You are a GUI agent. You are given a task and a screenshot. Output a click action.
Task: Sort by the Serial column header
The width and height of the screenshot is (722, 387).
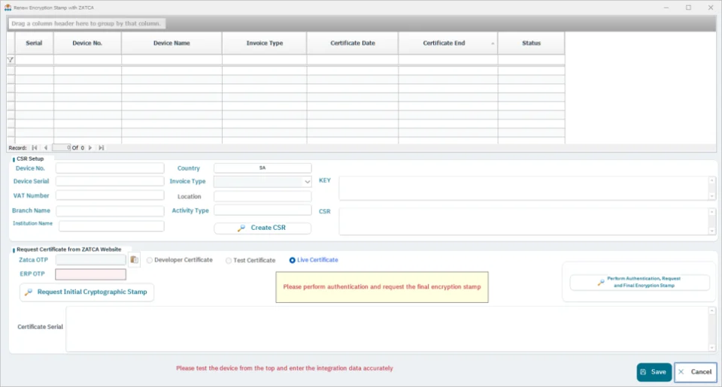click(34, 44)
